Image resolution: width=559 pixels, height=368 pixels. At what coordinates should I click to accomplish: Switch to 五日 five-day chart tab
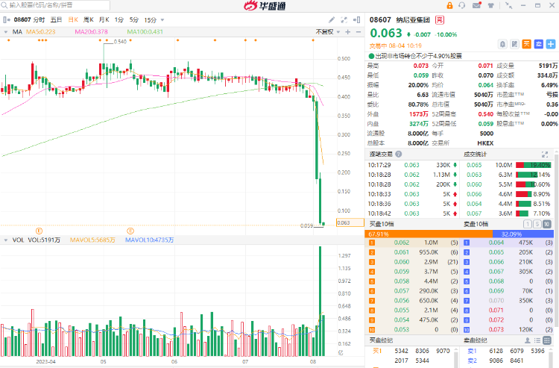(x=56, y=20)
